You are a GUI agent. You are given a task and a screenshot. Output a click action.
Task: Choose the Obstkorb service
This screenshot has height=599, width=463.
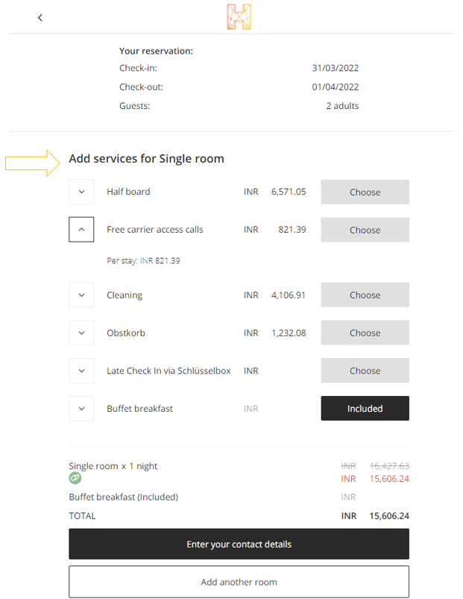[x=365, y=332]
